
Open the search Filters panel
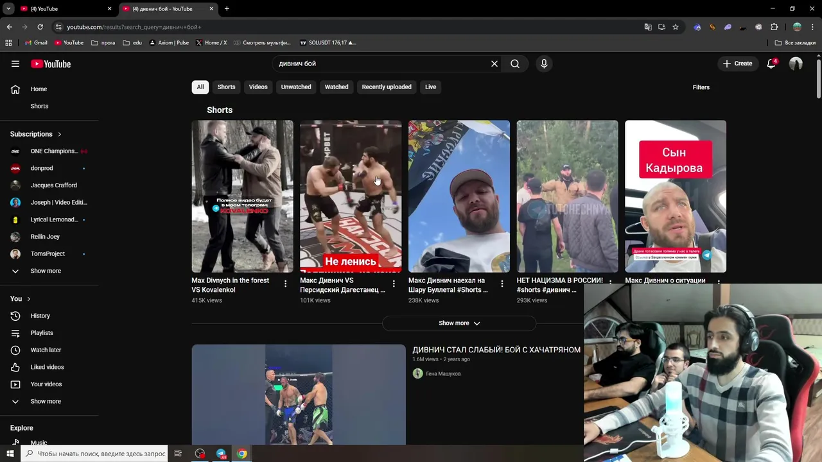click(701, 87)
